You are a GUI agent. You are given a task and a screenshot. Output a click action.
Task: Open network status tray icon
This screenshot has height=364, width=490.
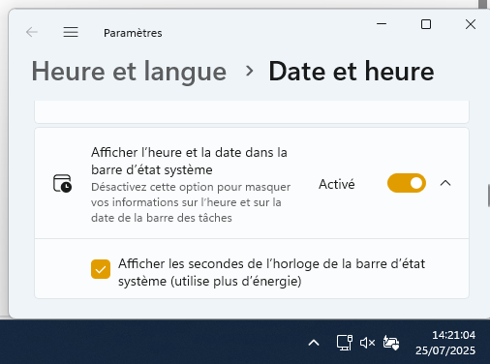point(345,343)
